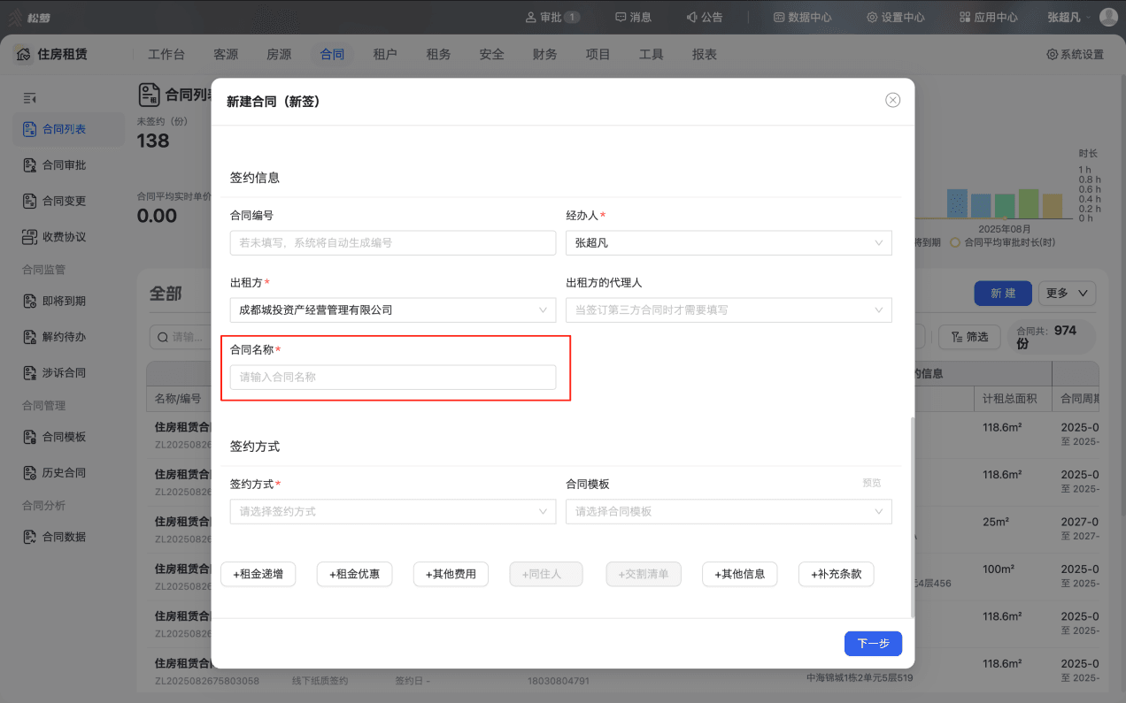Collapse the sidebar with the menu fold icon
1126x703 pixels.
[x=29, y=98]
